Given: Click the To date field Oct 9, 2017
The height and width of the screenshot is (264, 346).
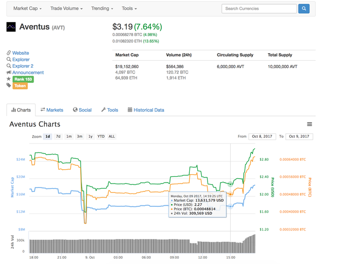Looking at the screenshot, I should (299, 136).
